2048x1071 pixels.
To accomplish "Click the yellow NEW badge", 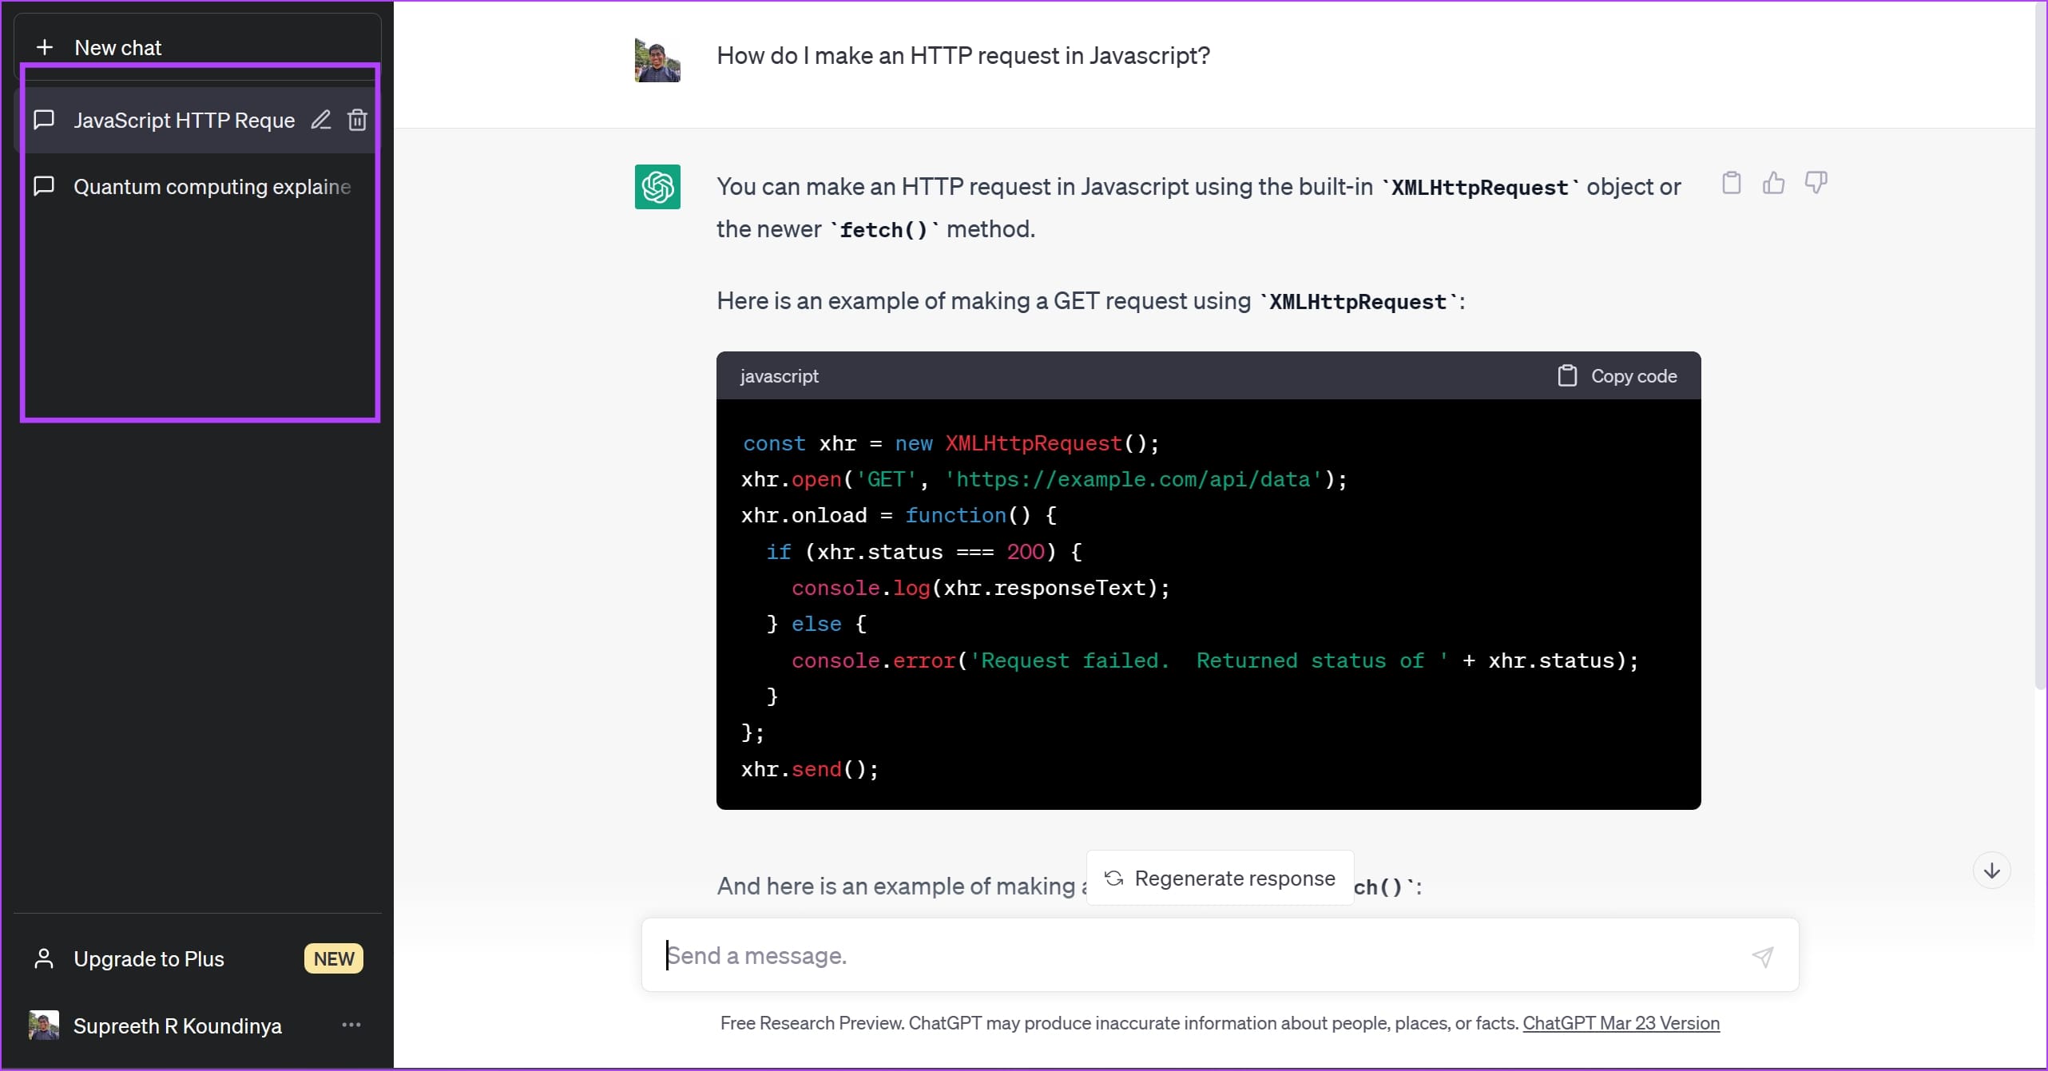I will click(333, 958).
